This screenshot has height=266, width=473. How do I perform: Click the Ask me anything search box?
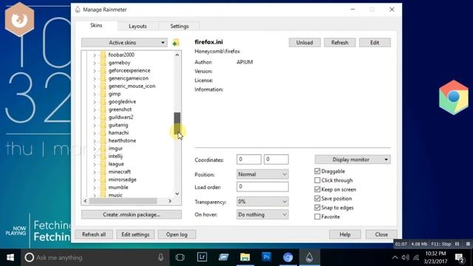tap(95, 257)
